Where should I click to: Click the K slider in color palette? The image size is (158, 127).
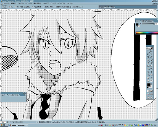148,24
